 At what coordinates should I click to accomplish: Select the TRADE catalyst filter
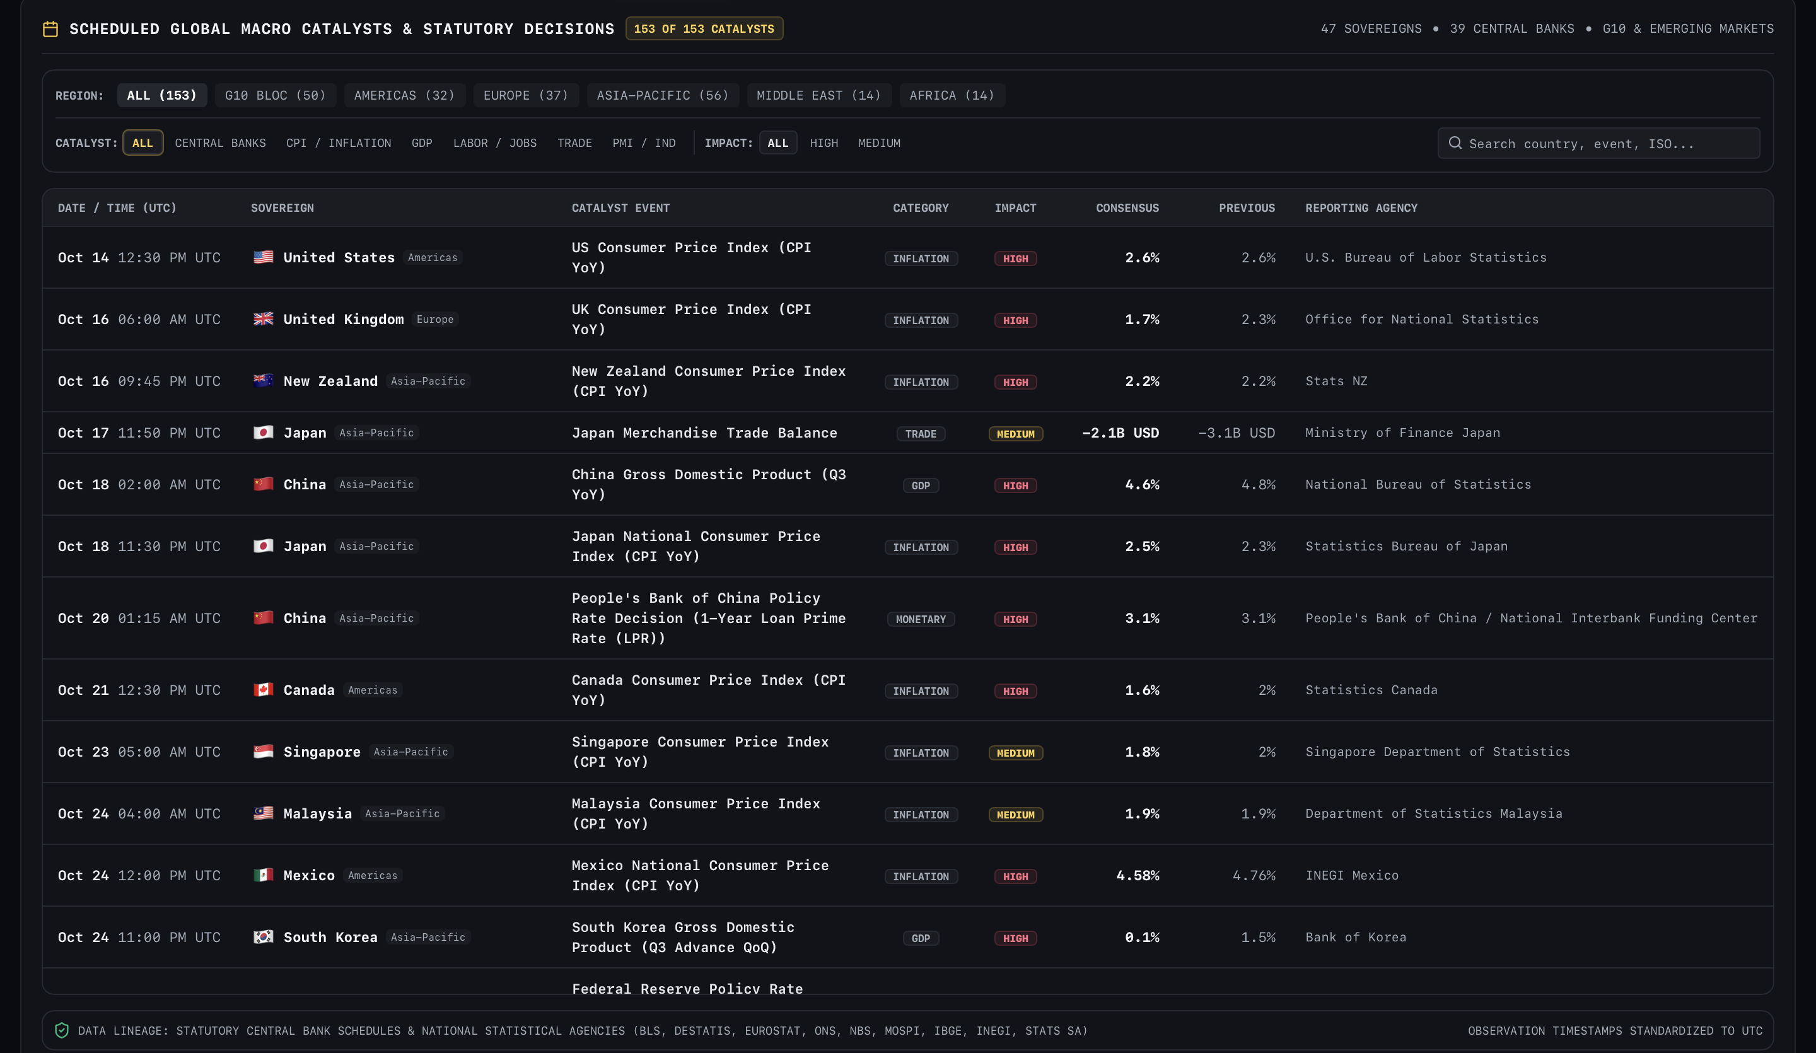[x=575, y=143]
